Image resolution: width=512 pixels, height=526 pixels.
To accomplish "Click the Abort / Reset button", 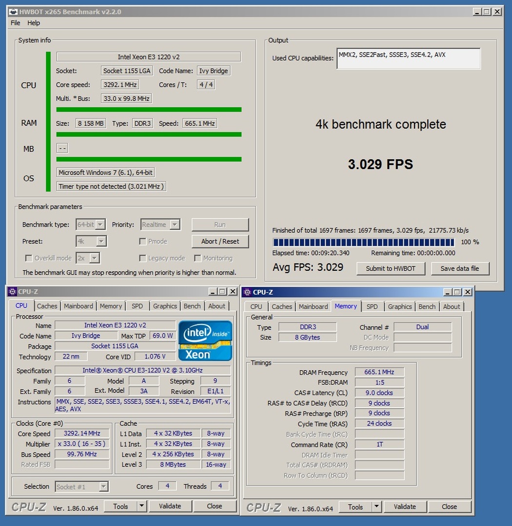I will coord(220,242).
